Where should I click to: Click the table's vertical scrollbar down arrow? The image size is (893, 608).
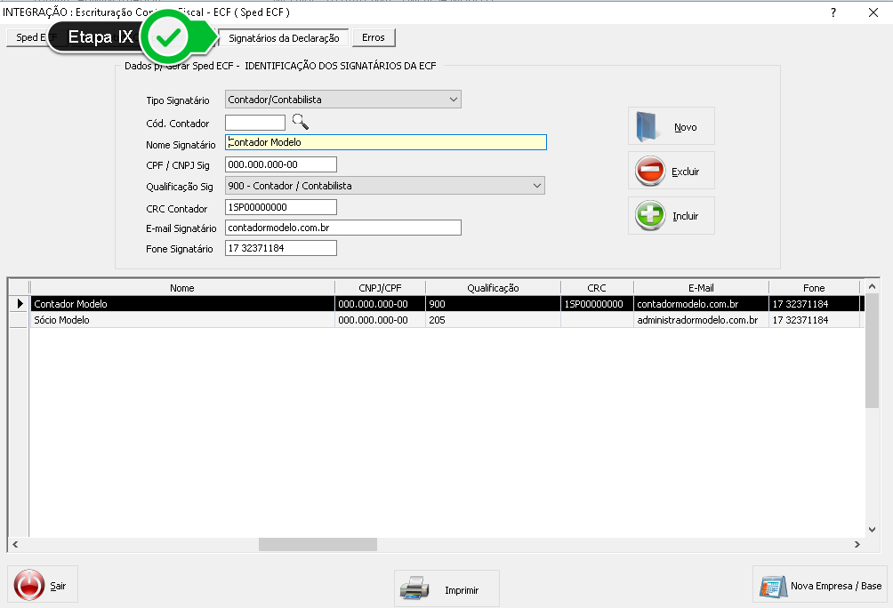[x=872, y=527]
